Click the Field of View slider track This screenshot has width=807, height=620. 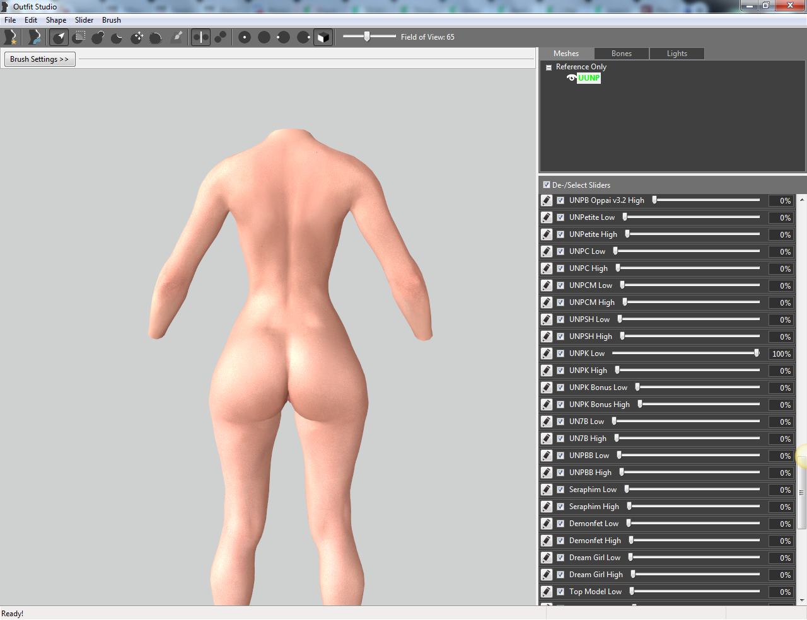369,37
